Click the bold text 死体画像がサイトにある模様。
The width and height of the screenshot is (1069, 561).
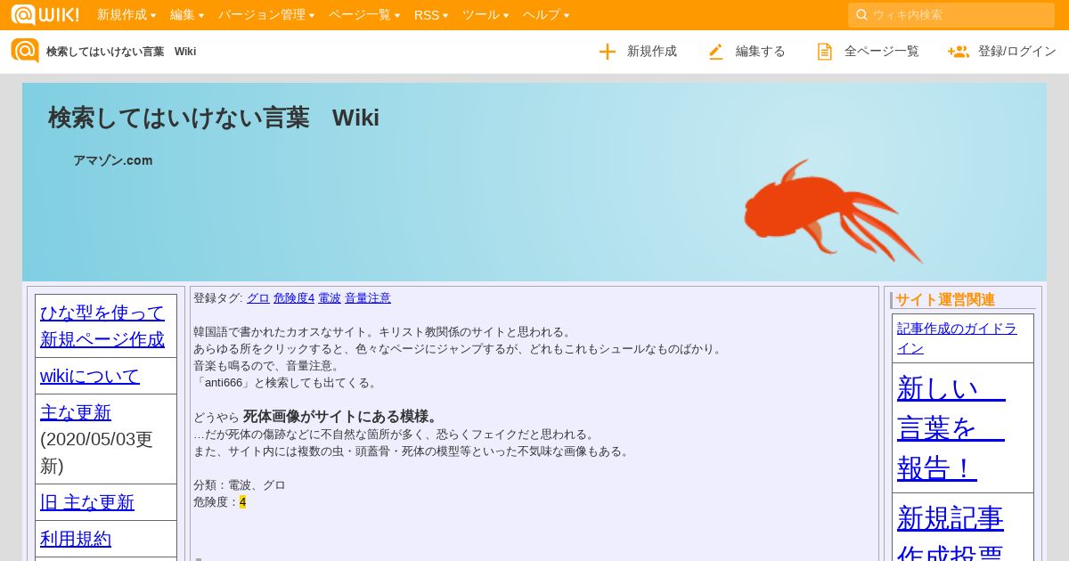point(342,417)
